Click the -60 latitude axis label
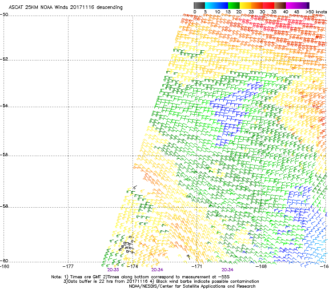Screen dimensions: 329x289 point(4,261)
